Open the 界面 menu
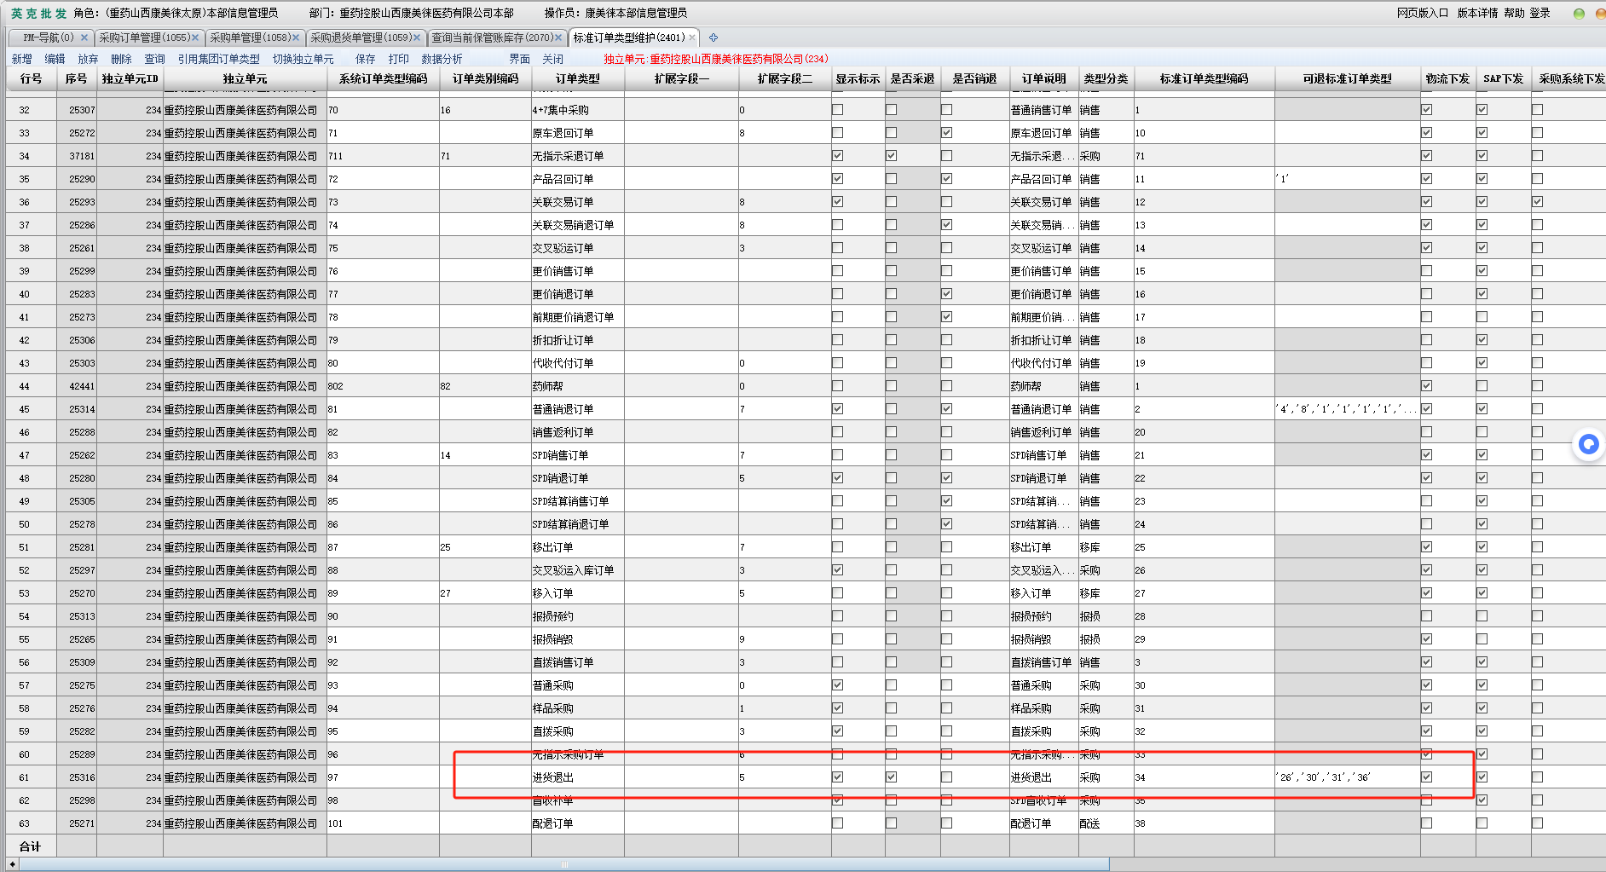Image resolution: width=1606 pixels, height=872 pixels. (x=519, y=59)
